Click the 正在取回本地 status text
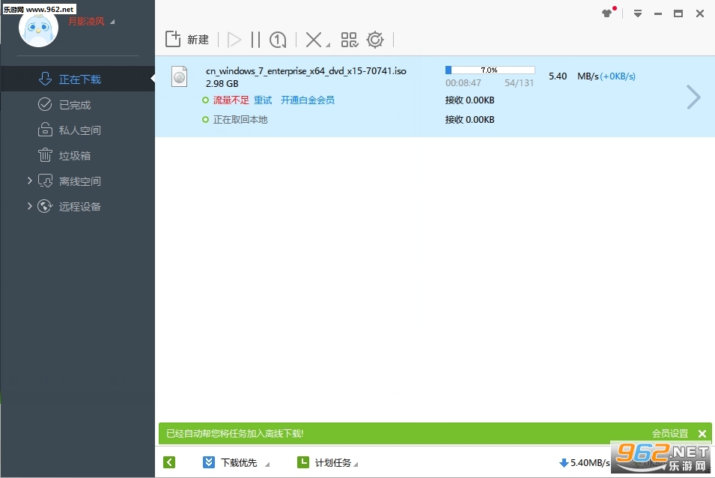 tap(240, 120)
